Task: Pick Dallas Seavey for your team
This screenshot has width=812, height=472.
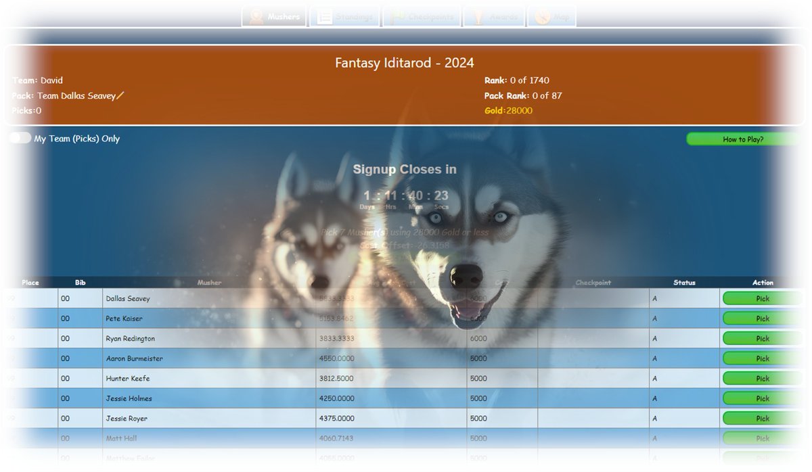Action: (762, 298)
